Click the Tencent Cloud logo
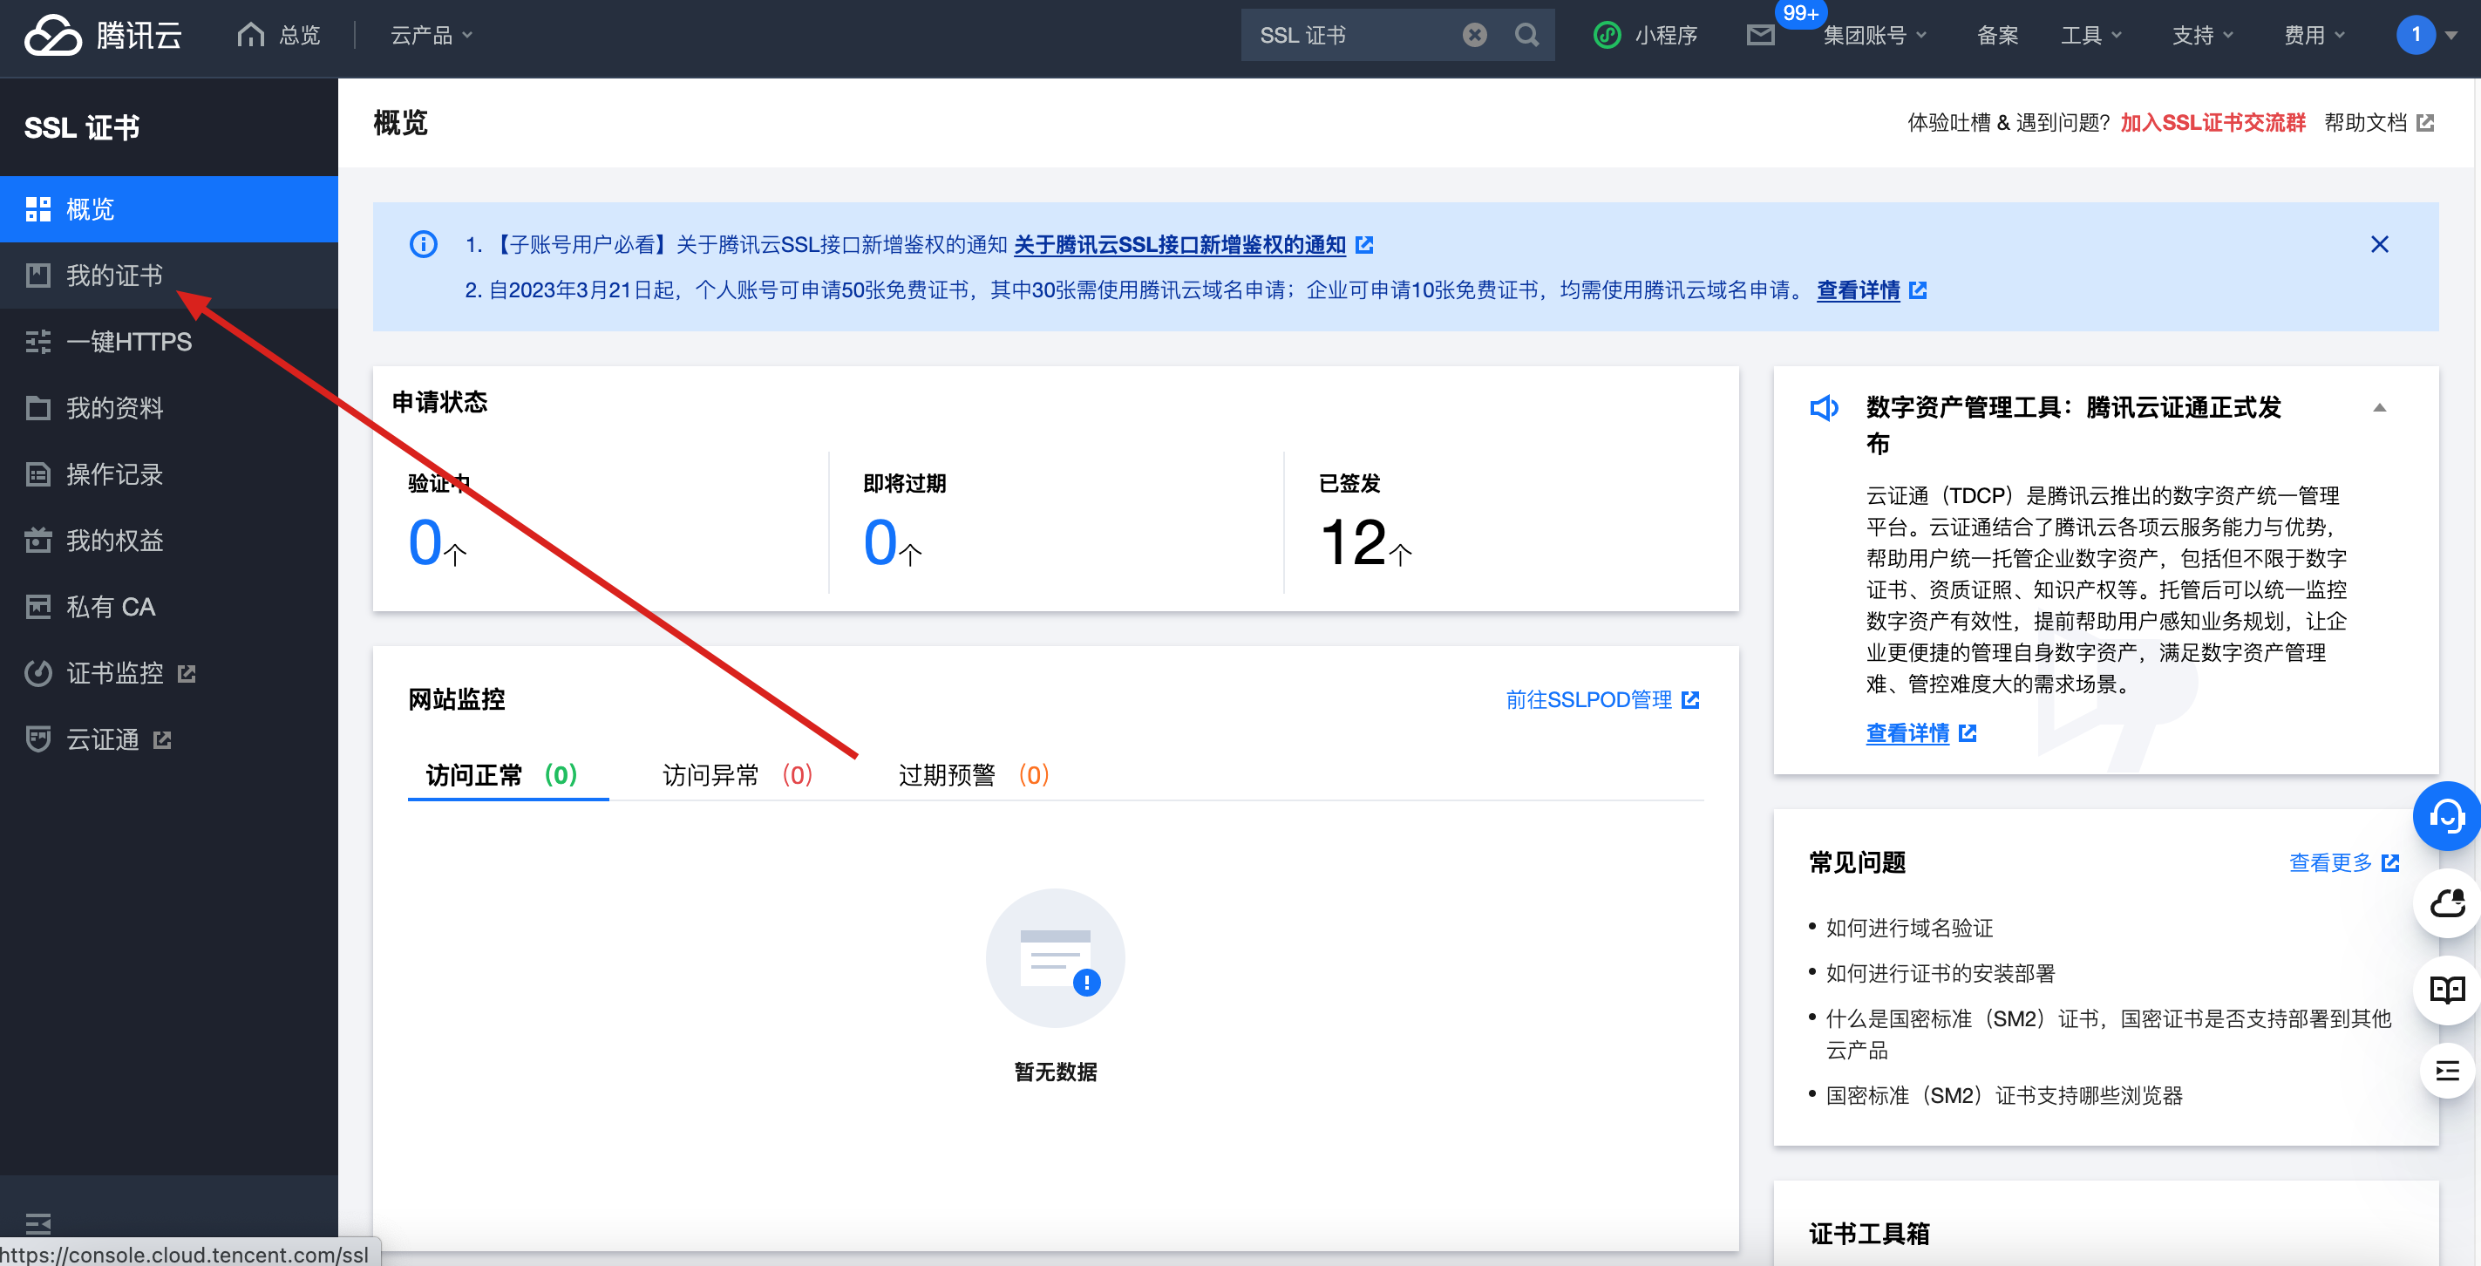Viewport: 2481px width, 1266px height. coord(103,36)
